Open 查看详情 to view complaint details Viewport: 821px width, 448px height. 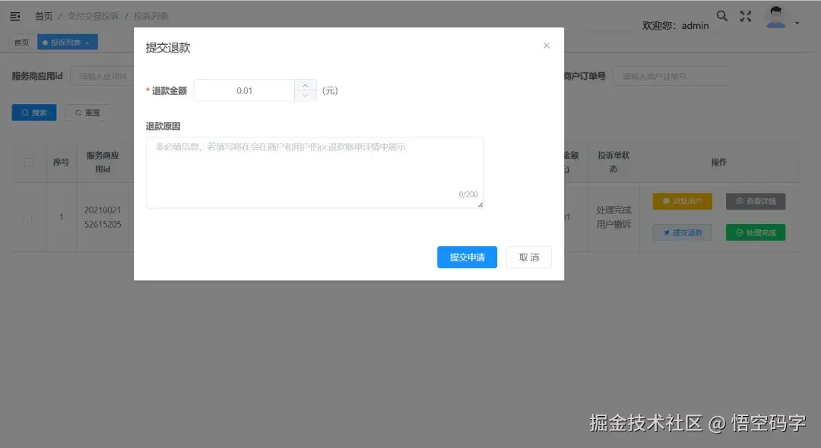[755, 200]
